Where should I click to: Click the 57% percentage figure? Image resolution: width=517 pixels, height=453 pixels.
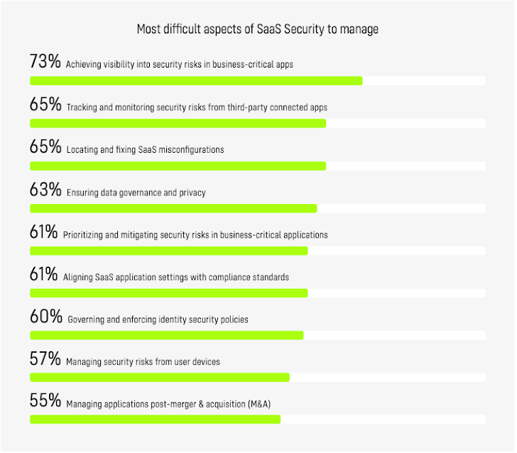click(45, 358)
